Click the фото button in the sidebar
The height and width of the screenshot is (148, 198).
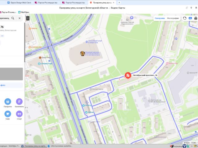point(11,85)
